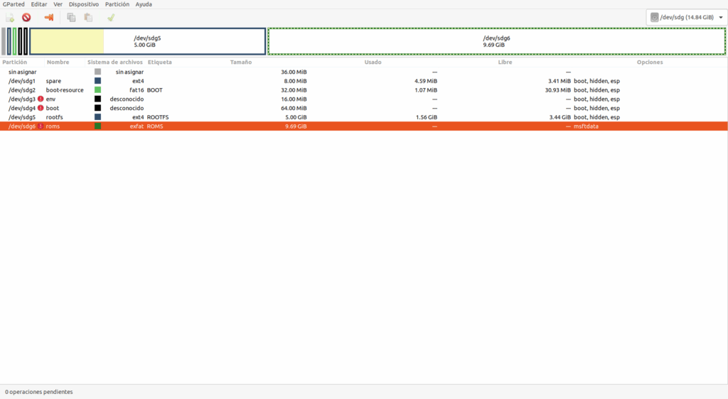The height and width of the screenshot is (399, 728).
Task: Click the light green fat16 color swatch
Action: [98, 90]
